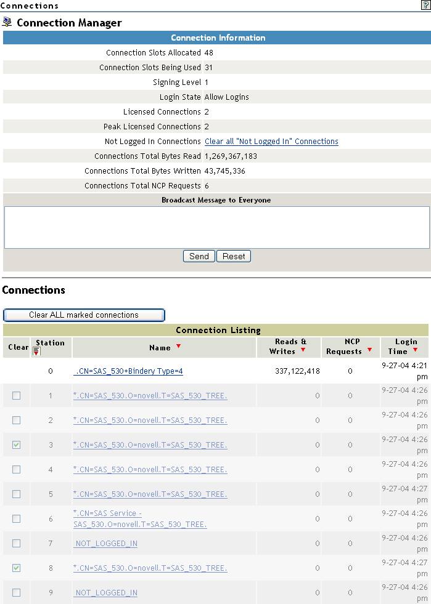431x604 pixels.
Task: Open station 9 NOT_LOGGED_IN link
Action: click(x=105, y=593)
